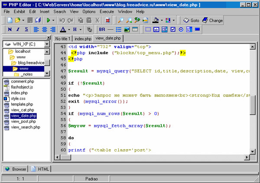Viewport: 260px width, 183px height.
Task: Click the Save All icon
Action: pos(38,20)
